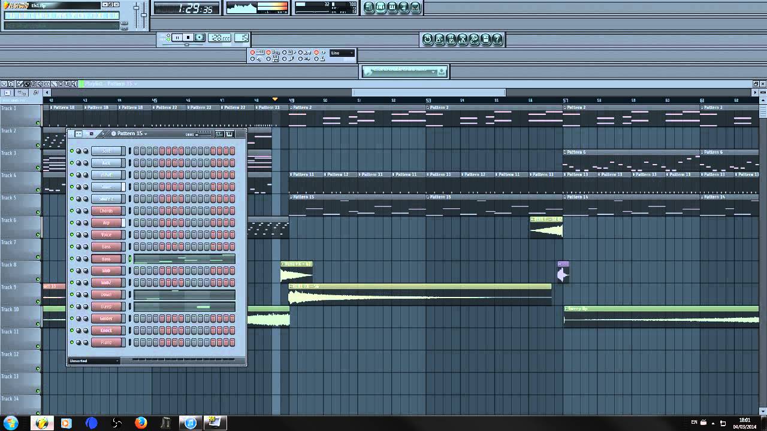Click the transport record button
This screenshot has height=431, width=767.
tap(200, 37)
